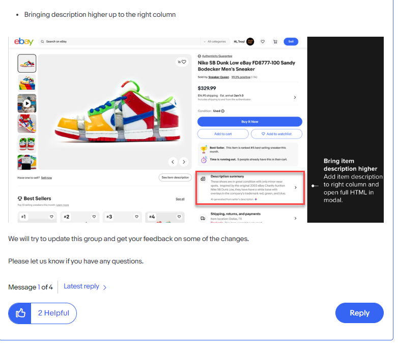
Task: Click the blue Buy It Now button
Action: pos(249,122)
